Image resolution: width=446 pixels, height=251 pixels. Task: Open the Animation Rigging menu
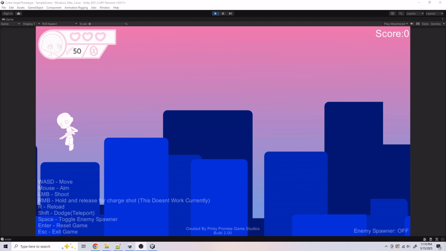point(76,8)
